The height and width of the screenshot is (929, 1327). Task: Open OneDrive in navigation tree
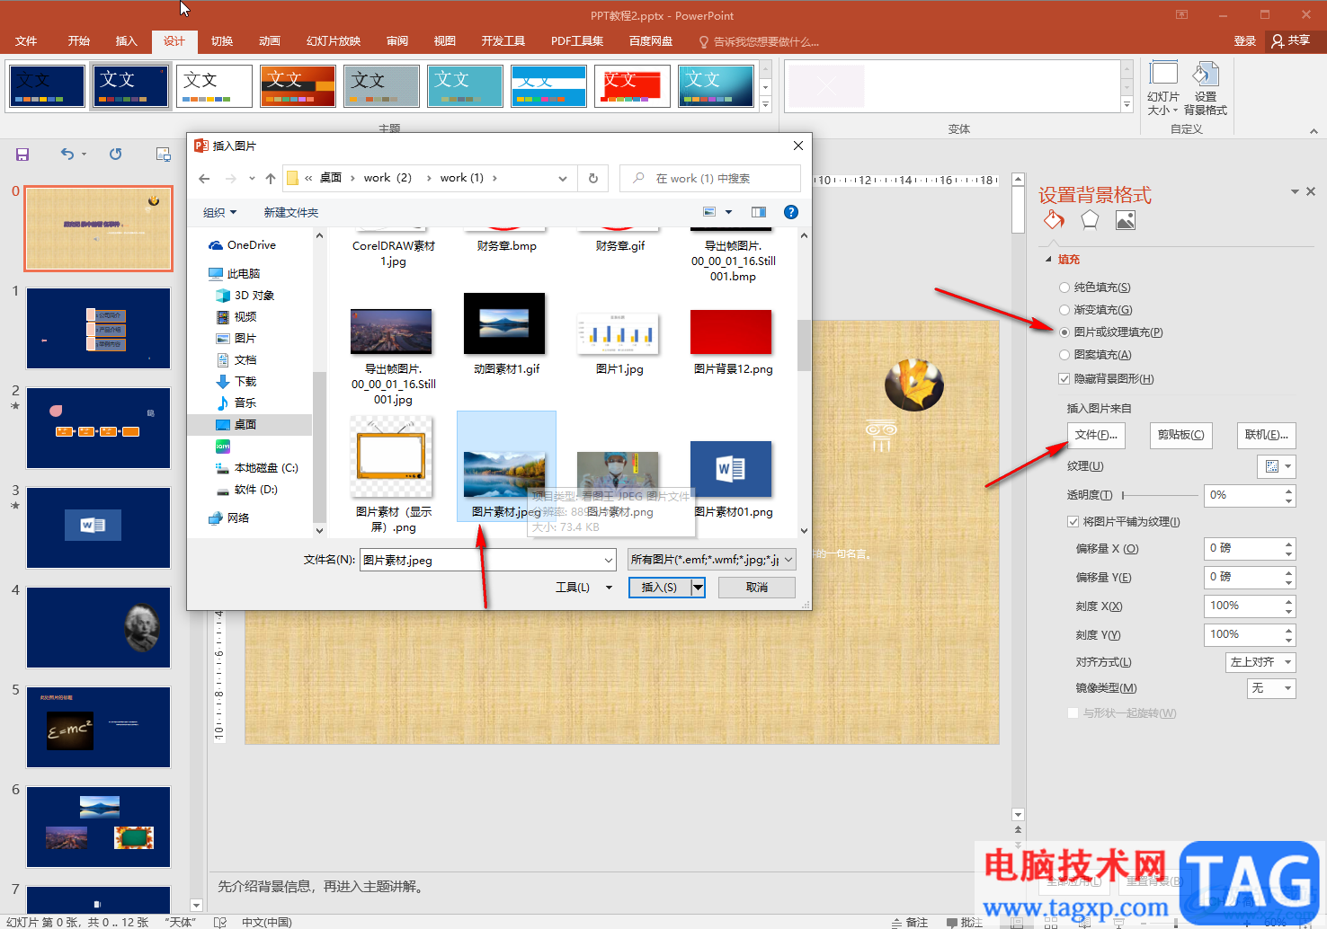point(242,245)
